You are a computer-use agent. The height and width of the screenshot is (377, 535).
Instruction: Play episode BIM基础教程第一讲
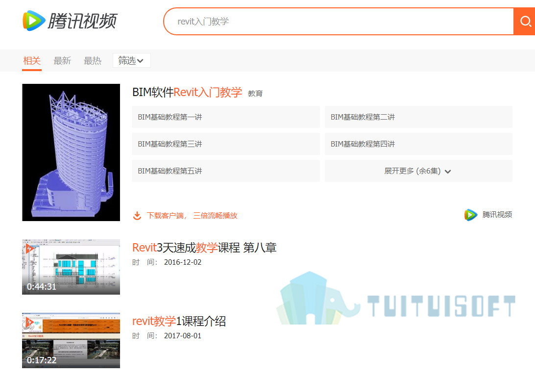(226, 117)
